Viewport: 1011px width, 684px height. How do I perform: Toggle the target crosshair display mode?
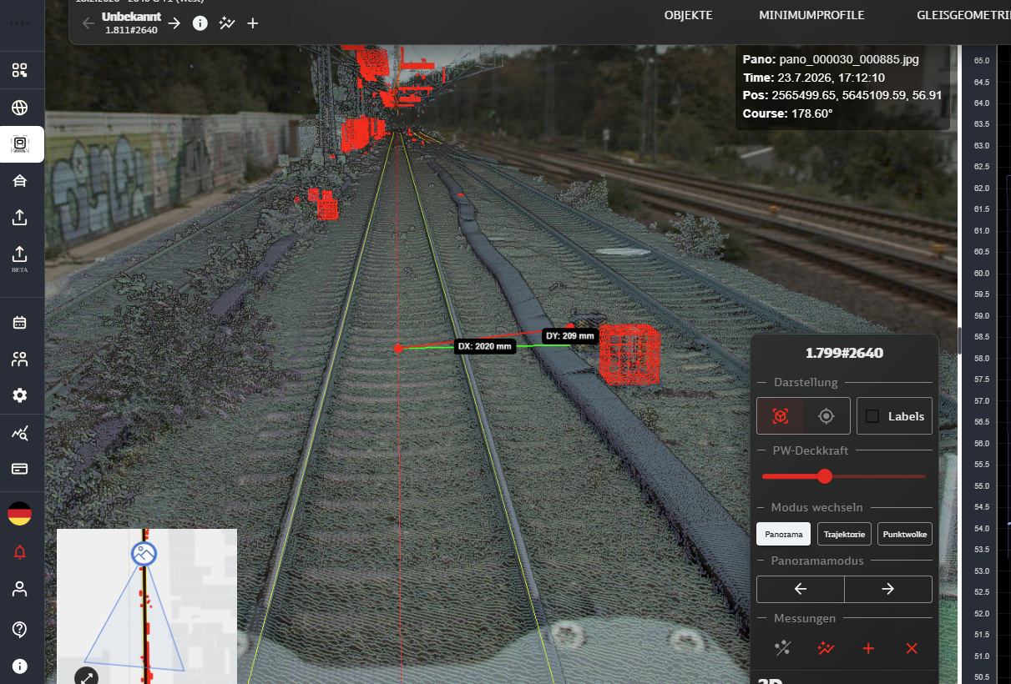click(x=826, y=415)
